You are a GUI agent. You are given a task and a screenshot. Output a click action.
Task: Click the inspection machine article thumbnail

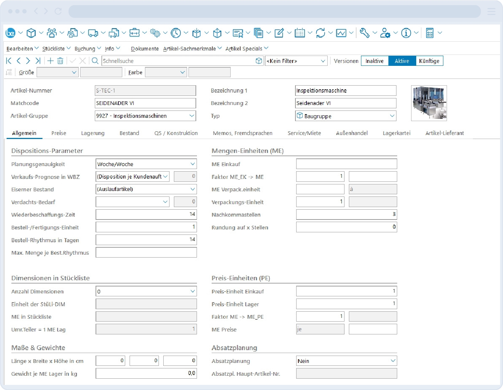click(429, 103)
